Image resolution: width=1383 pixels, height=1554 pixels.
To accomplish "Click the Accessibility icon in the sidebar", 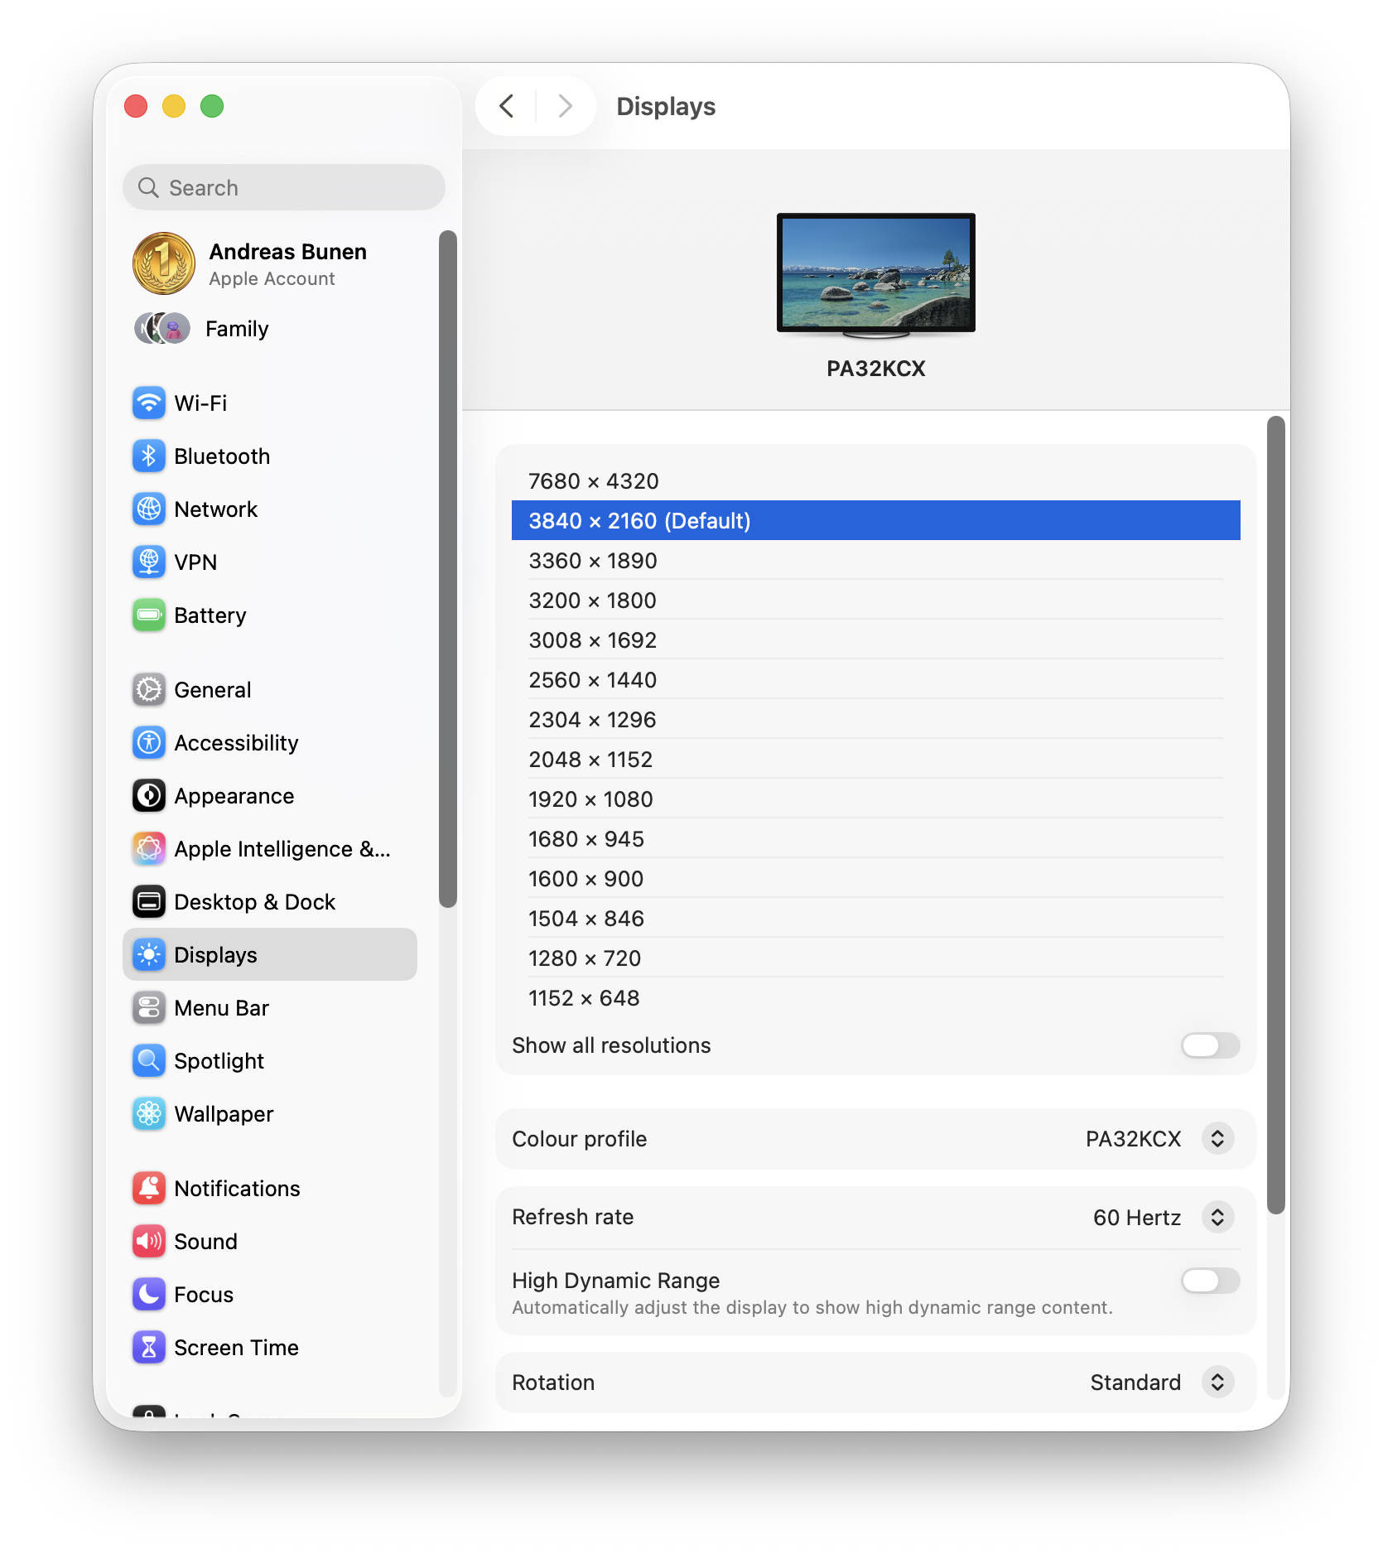I will (148, 742).
